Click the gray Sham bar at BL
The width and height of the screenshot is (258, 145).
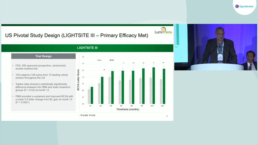click(x=89, y=96)
